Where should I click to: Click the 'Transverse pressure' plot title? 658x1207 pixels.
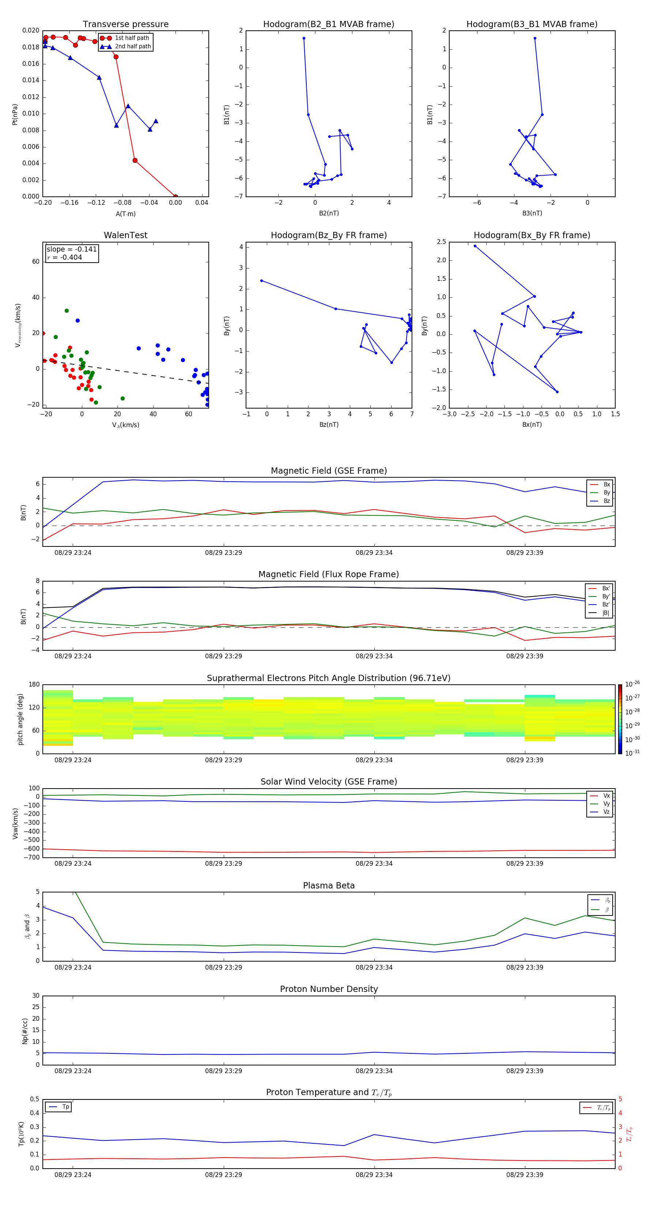[x=125, y=25]
